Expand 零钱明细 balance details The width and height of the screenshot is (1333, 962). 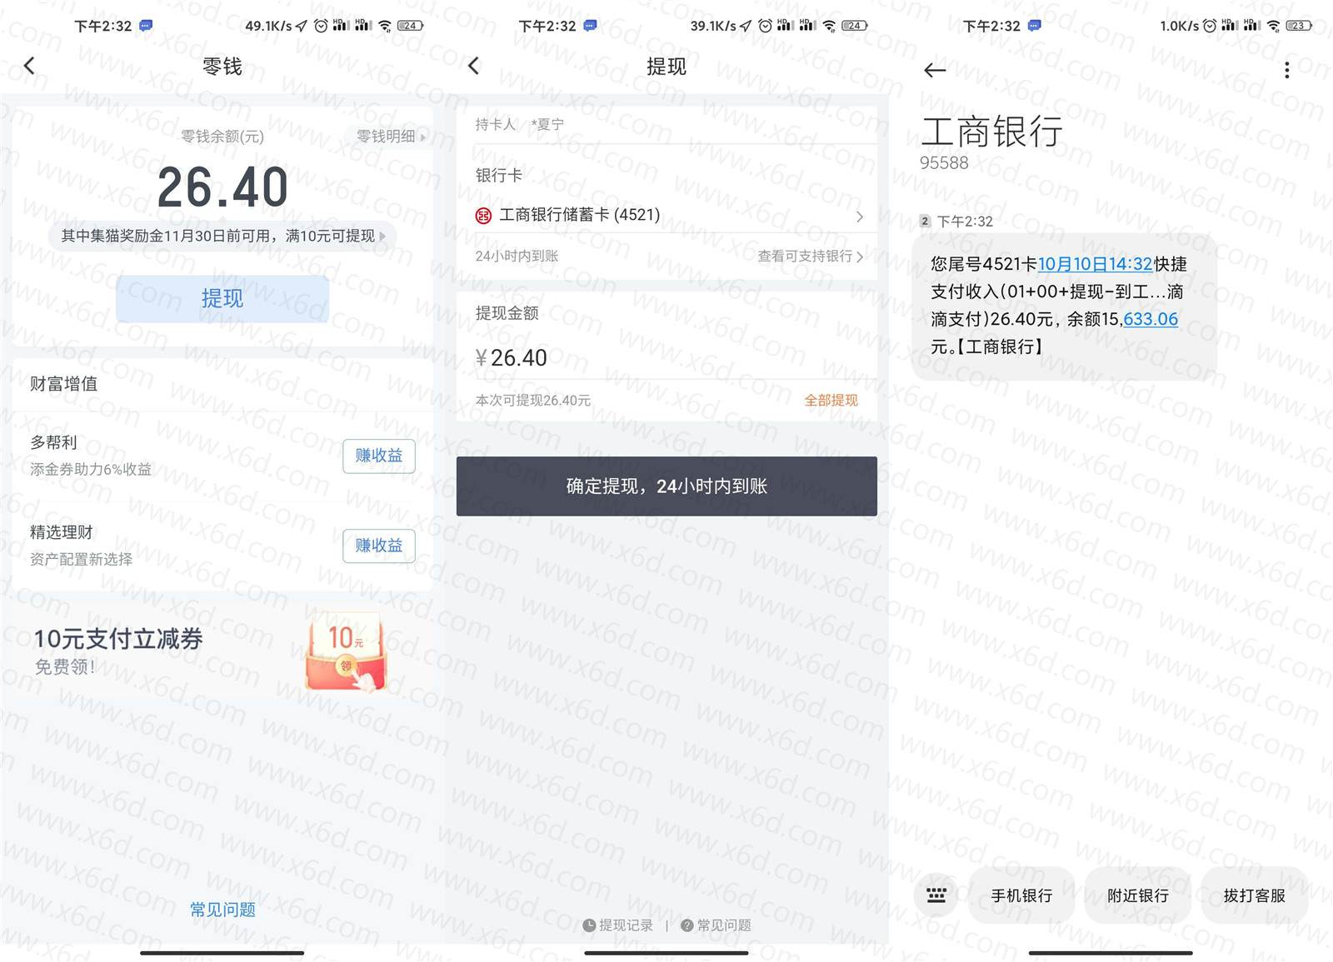pos(390,136)
